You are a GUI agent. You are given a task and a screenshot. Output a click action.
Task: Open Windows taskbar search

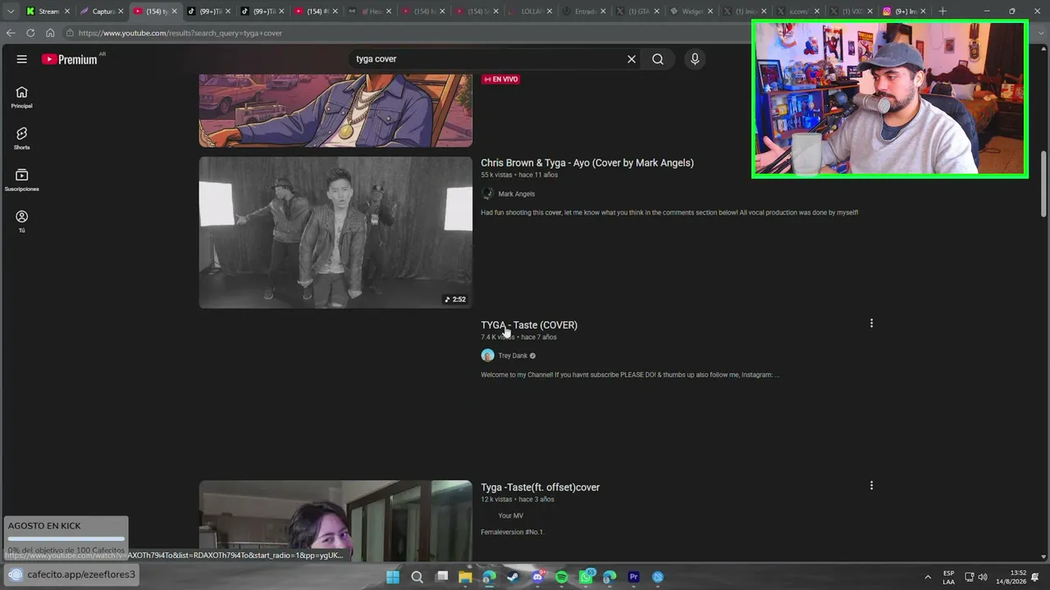click(x=417, y=577)
